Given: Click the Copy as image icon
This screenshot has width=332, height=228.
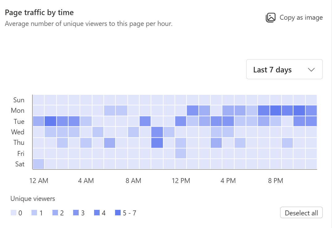Looking at the screenshot, I should [x=271, y=18].
